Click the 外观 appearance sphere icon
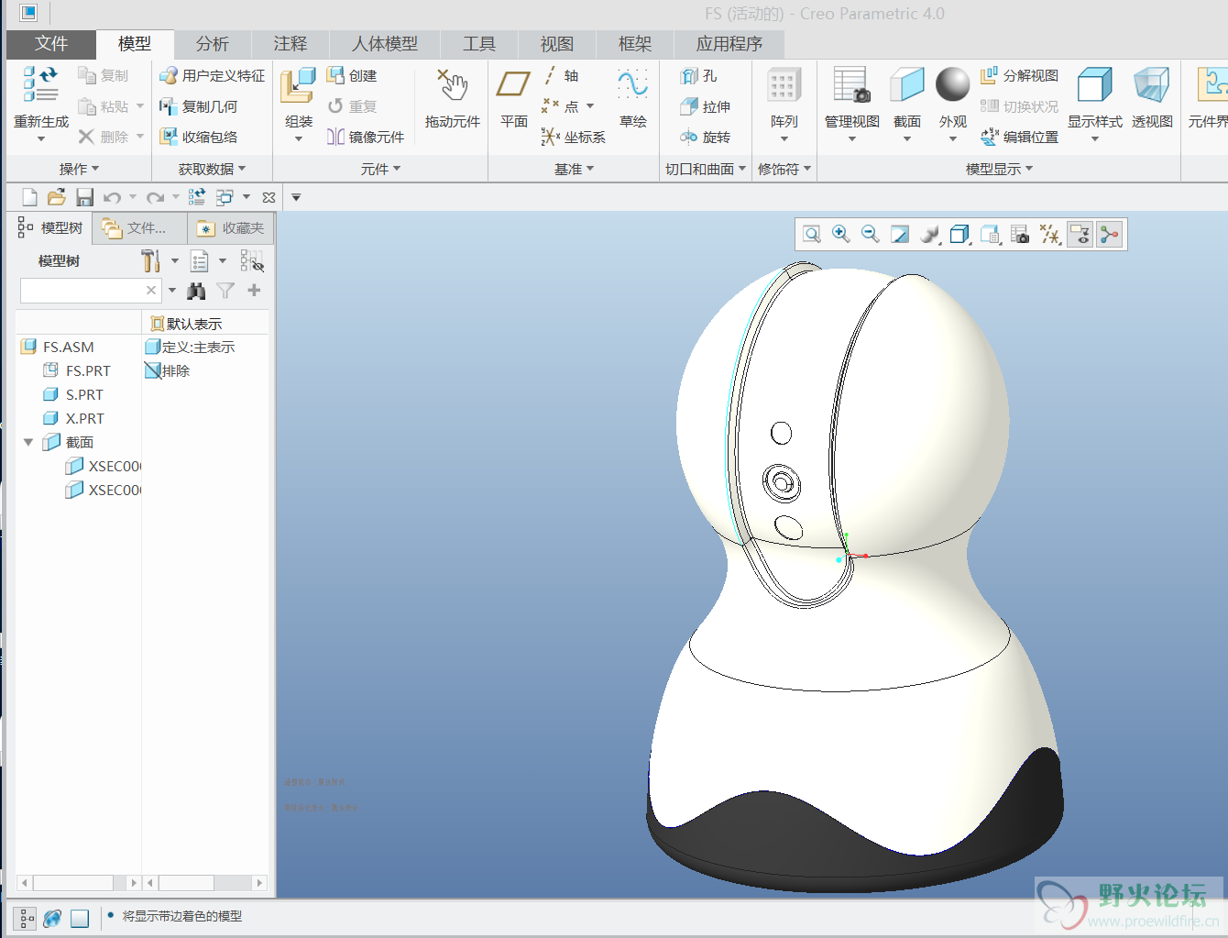Viewport: 1228px width, 938px height. point(953,84)
